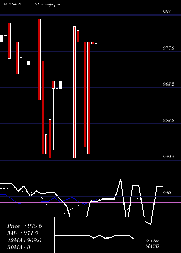Click the 977.6 price level label
Screen dimensions: 181x253
point(169,48)
